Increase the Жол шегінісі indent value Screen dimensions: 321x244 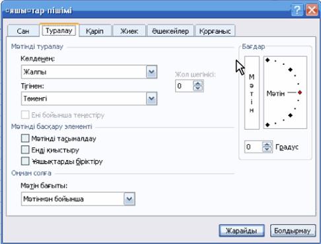click(198, 83)
